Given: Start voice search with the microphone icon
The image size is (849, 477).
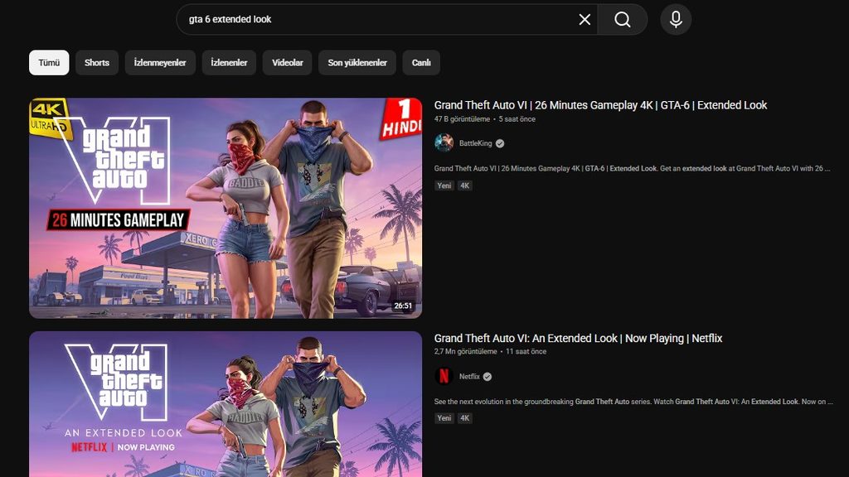Looking at the screenshot, I should pos(676,20).
